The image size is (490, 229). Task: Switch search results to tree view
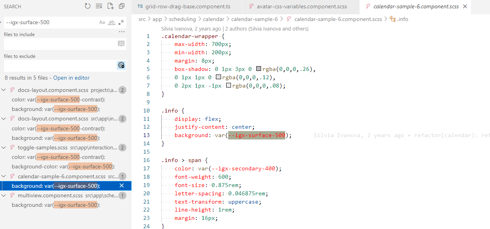click(121, 6)
